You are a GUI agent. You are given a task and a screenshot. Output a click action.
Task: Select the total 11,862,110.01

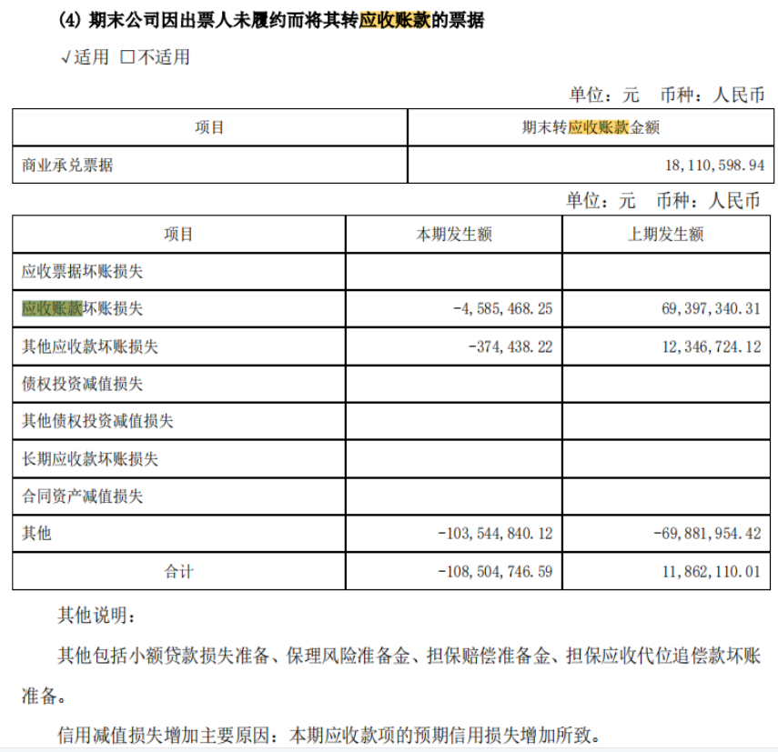point(712,572)
